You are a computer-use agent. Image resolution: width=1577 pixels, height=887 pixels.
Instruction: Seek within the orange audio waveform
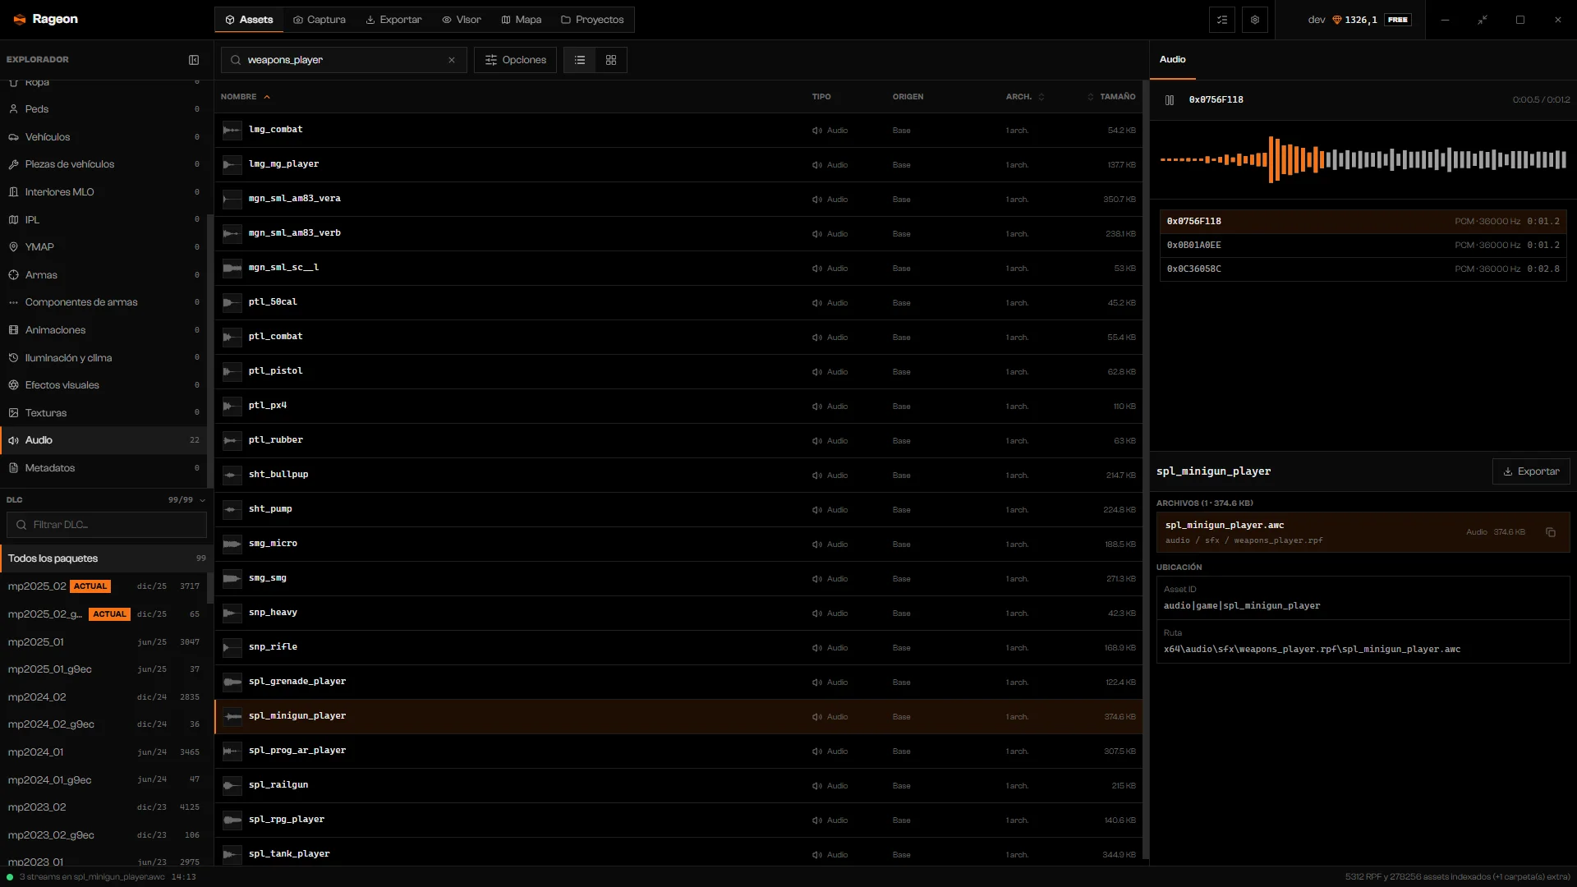point(1363,159)
